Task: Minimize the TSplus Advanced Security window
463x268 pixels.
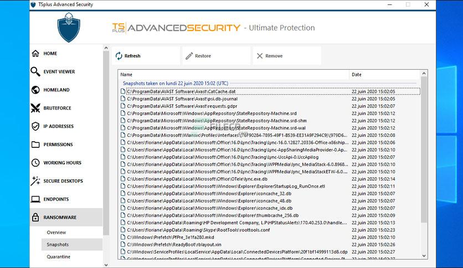Action: [390, 4]
